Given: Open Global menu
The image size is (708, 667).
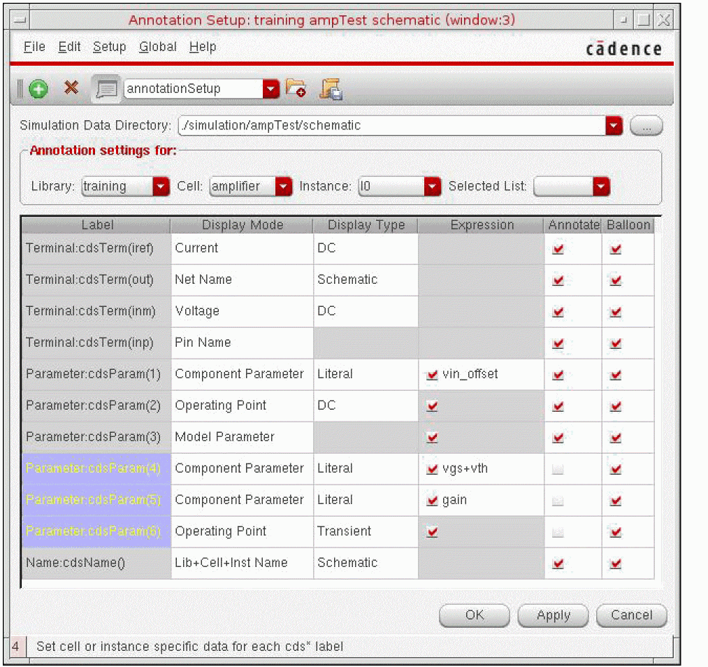Looking at the screenshot, I should click(x=157, y=47).
